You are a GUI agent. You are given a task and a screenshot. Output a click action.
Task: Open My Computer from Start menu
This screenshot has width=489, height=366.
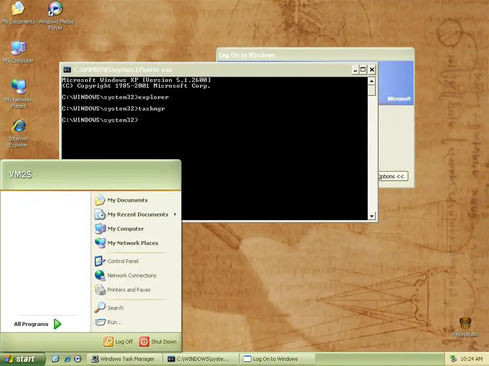click(x=136, y=229)
